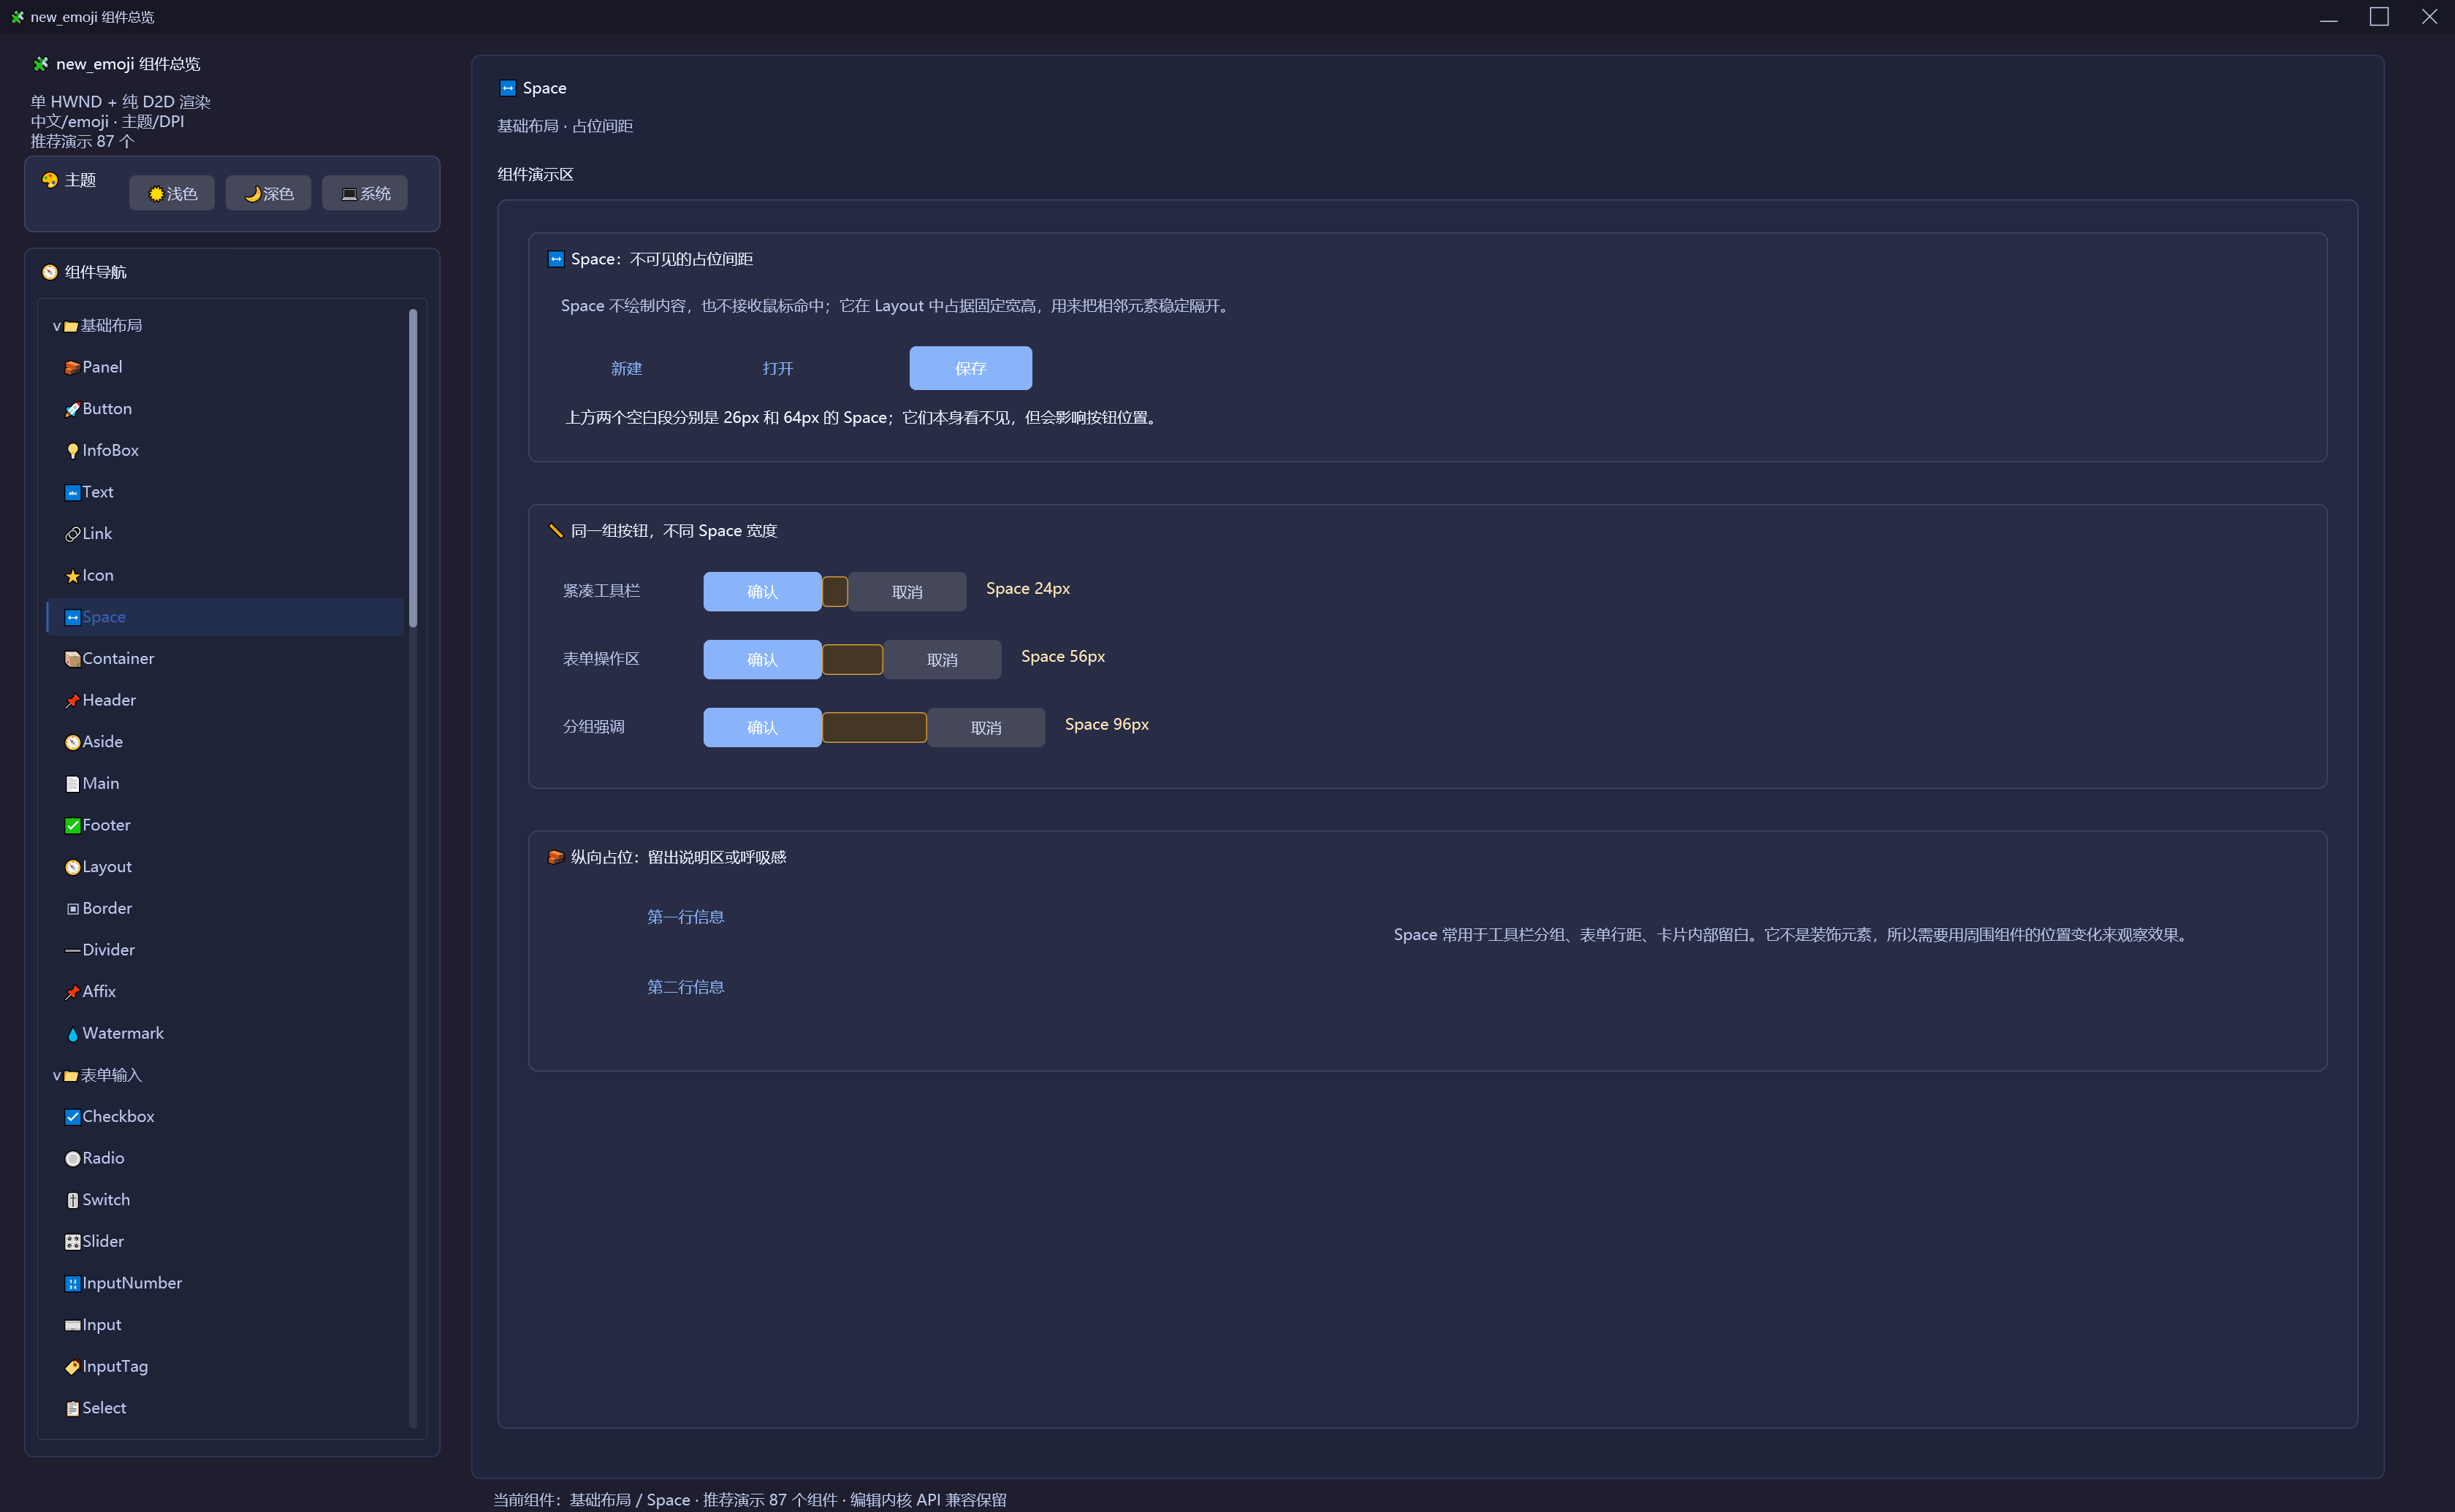Click the Container package icon
Image resolution: width=2455 pixels, height=1512 pixels.
coord(72,659)
